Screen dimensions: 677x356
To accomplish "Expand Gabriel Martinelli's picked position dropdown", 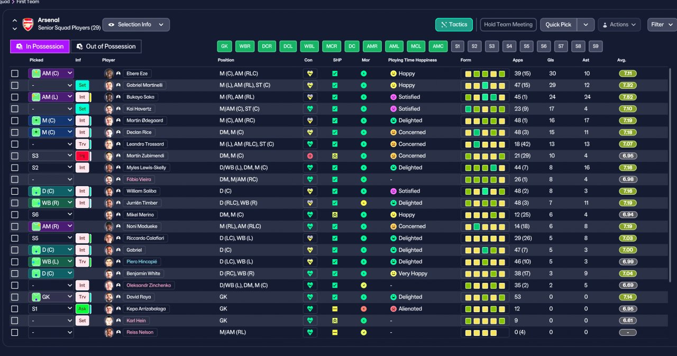I will tap(51, 85).
